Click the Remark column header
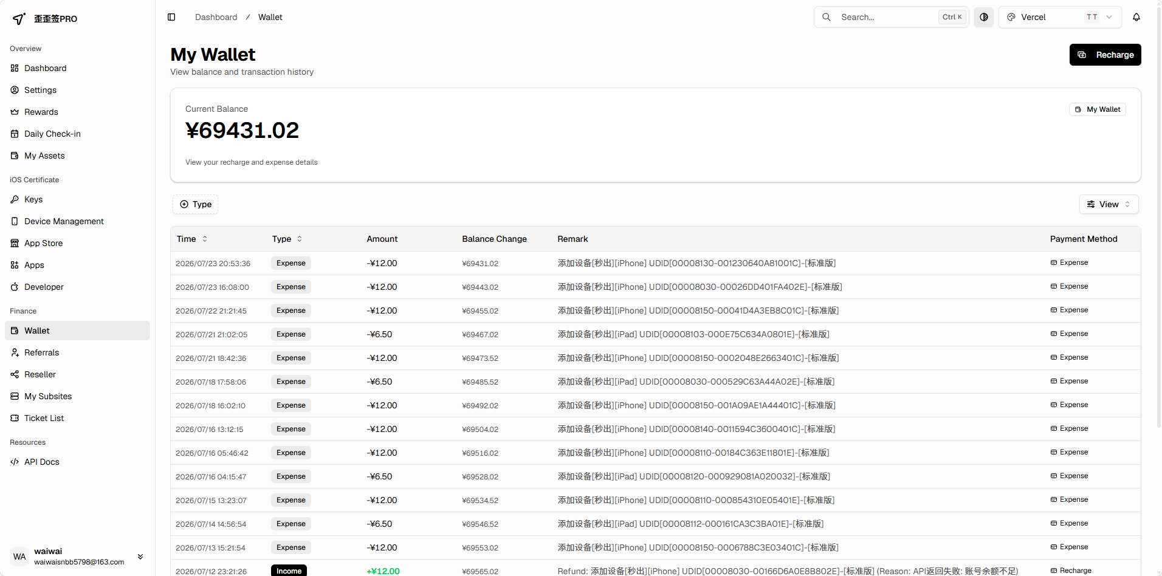Viewport: 1162px width, 576px height. [x=573, y=239]
